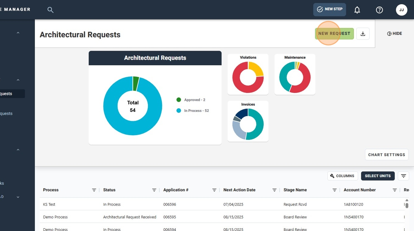Open the Application # column filter icon
Screen dimensions: 414x231
pos(214,190)
